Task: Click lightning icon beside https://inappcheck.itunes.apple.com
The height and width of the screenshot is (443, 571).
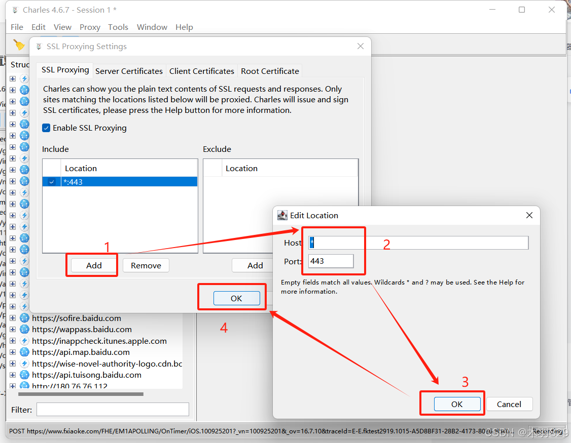Action: pyautogui.click(x=24, y=341)
